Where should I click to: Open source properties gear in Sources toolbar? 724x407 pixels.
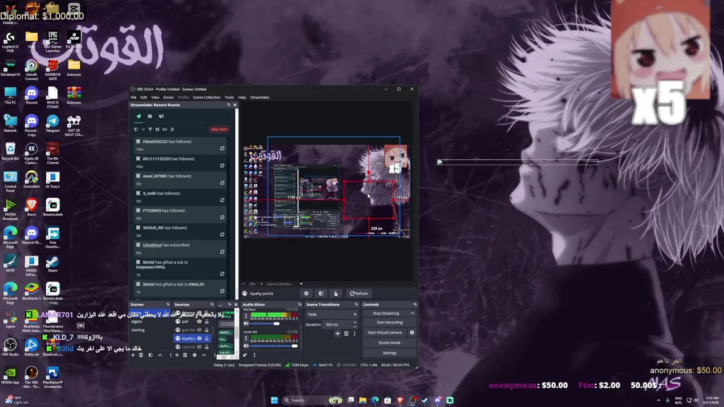(x=195, y=355)
